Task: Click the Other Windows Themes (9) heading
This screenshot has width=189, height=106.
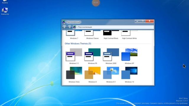Action: click(x=78, y=44)
